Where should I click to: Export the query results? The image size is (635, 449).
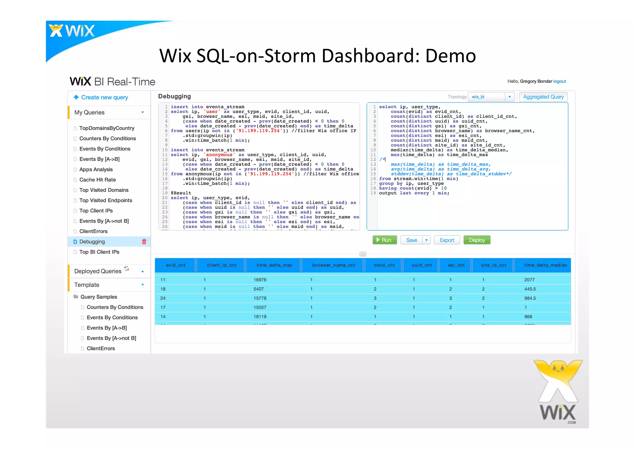pos(447,240)
